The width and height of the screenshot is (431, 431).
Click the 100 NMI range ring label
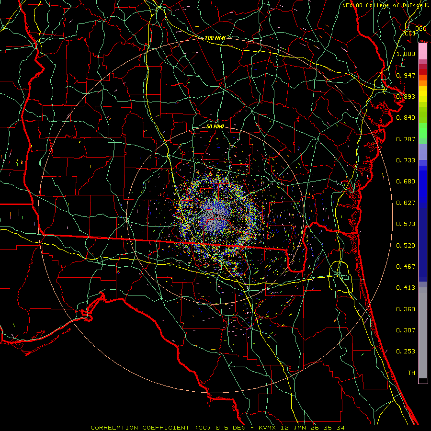click(x=215, y=38)
